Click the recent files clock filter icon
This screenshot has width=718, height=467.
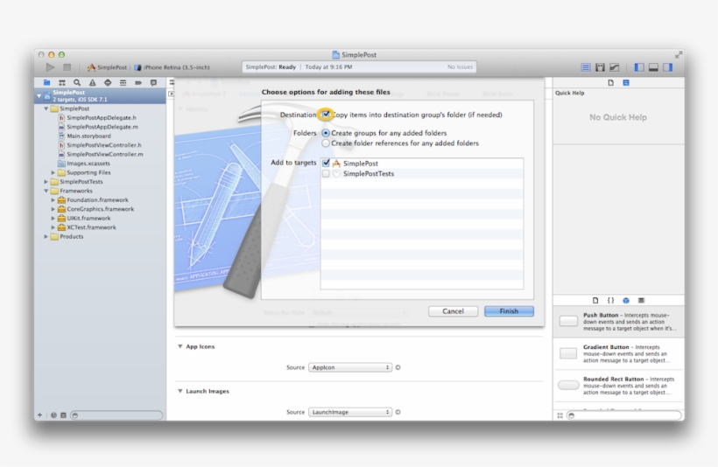coord(53,415)
